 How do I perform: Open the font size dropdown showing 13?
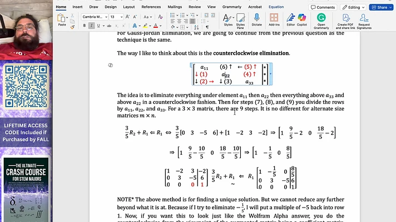click(121, 17)
